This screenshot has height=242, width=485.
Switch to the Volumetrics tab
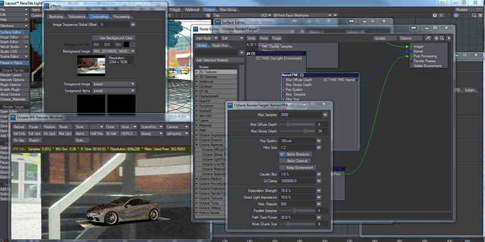tap(77, 16)
